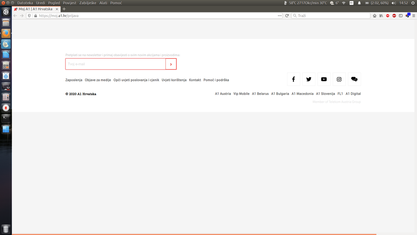Open the Pogled menu
This screenshot has height=235, width=417.
54,3
